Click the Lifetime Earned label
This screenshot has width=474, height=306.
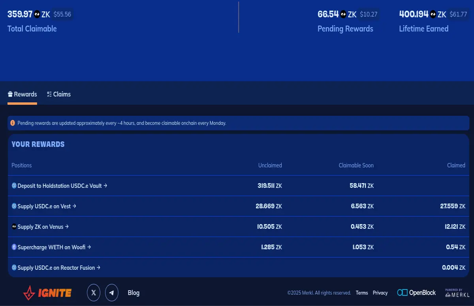pyautogui.click(x=424, y=29)
